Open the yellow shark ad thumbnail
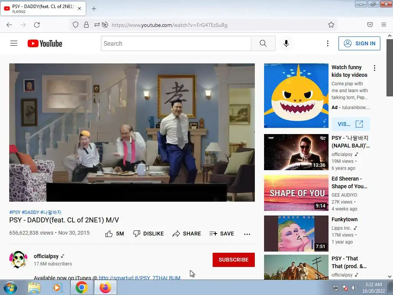 coord(296,96)
